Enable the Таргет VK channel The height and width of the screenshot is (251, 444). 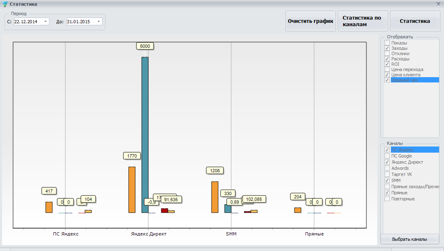(387, 174)
